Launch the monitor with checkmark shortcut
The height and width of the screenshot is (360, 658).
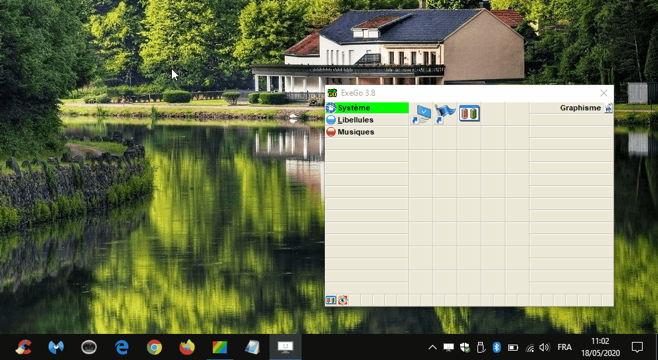point(421,114)
